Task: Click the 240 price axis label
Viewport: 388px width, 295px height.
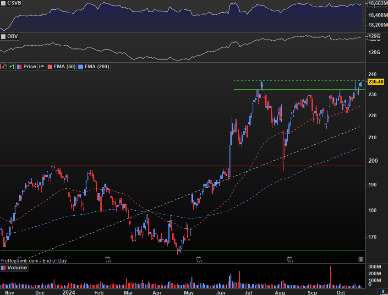Action: click(372, 74)
